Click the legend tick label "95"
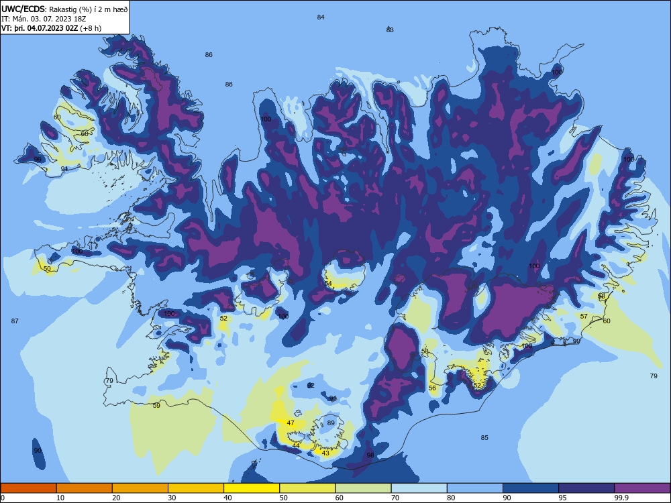This screenshot has width=671, height=503. click(x=563, y=498)
